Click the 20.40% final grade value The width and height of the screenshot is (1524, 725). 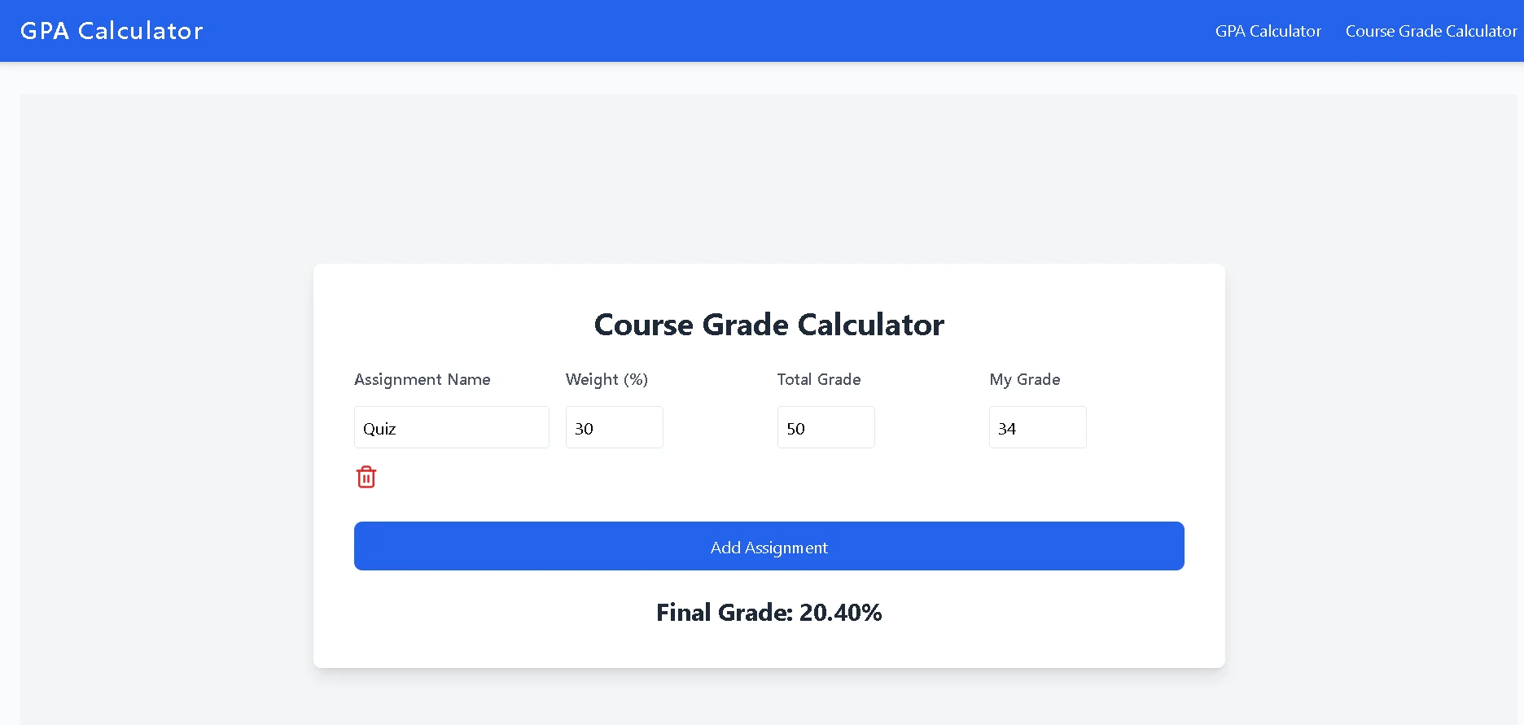[840, 612]
